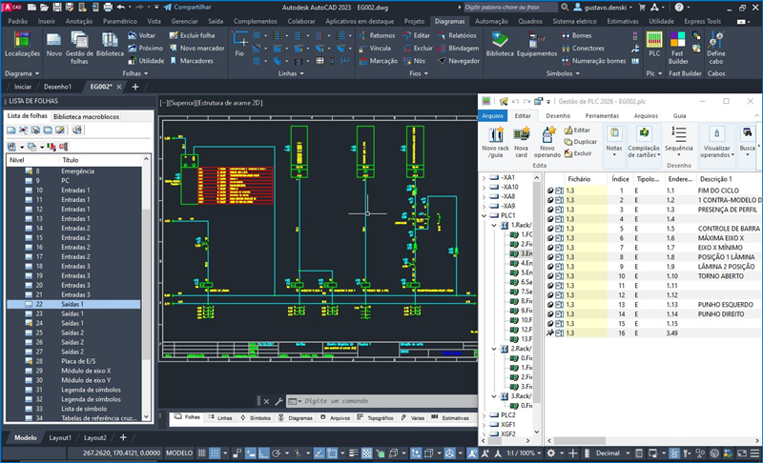
Task: Click the Fio wire drawing tool
Action: 239,42
